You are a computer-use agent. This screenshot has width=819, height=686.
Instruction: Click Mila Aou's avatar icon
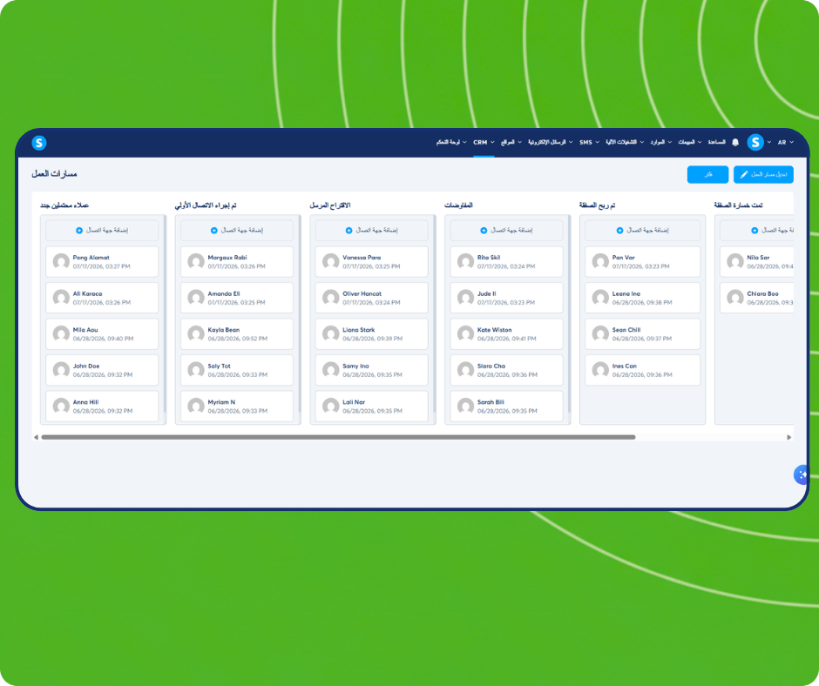click(x=61, y=333)
